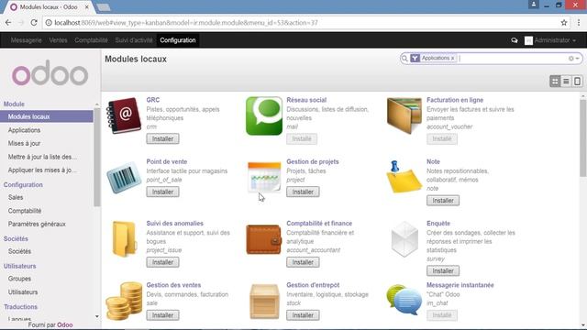
Task: Open a new browser tab
Action: [x=103, y=7]
